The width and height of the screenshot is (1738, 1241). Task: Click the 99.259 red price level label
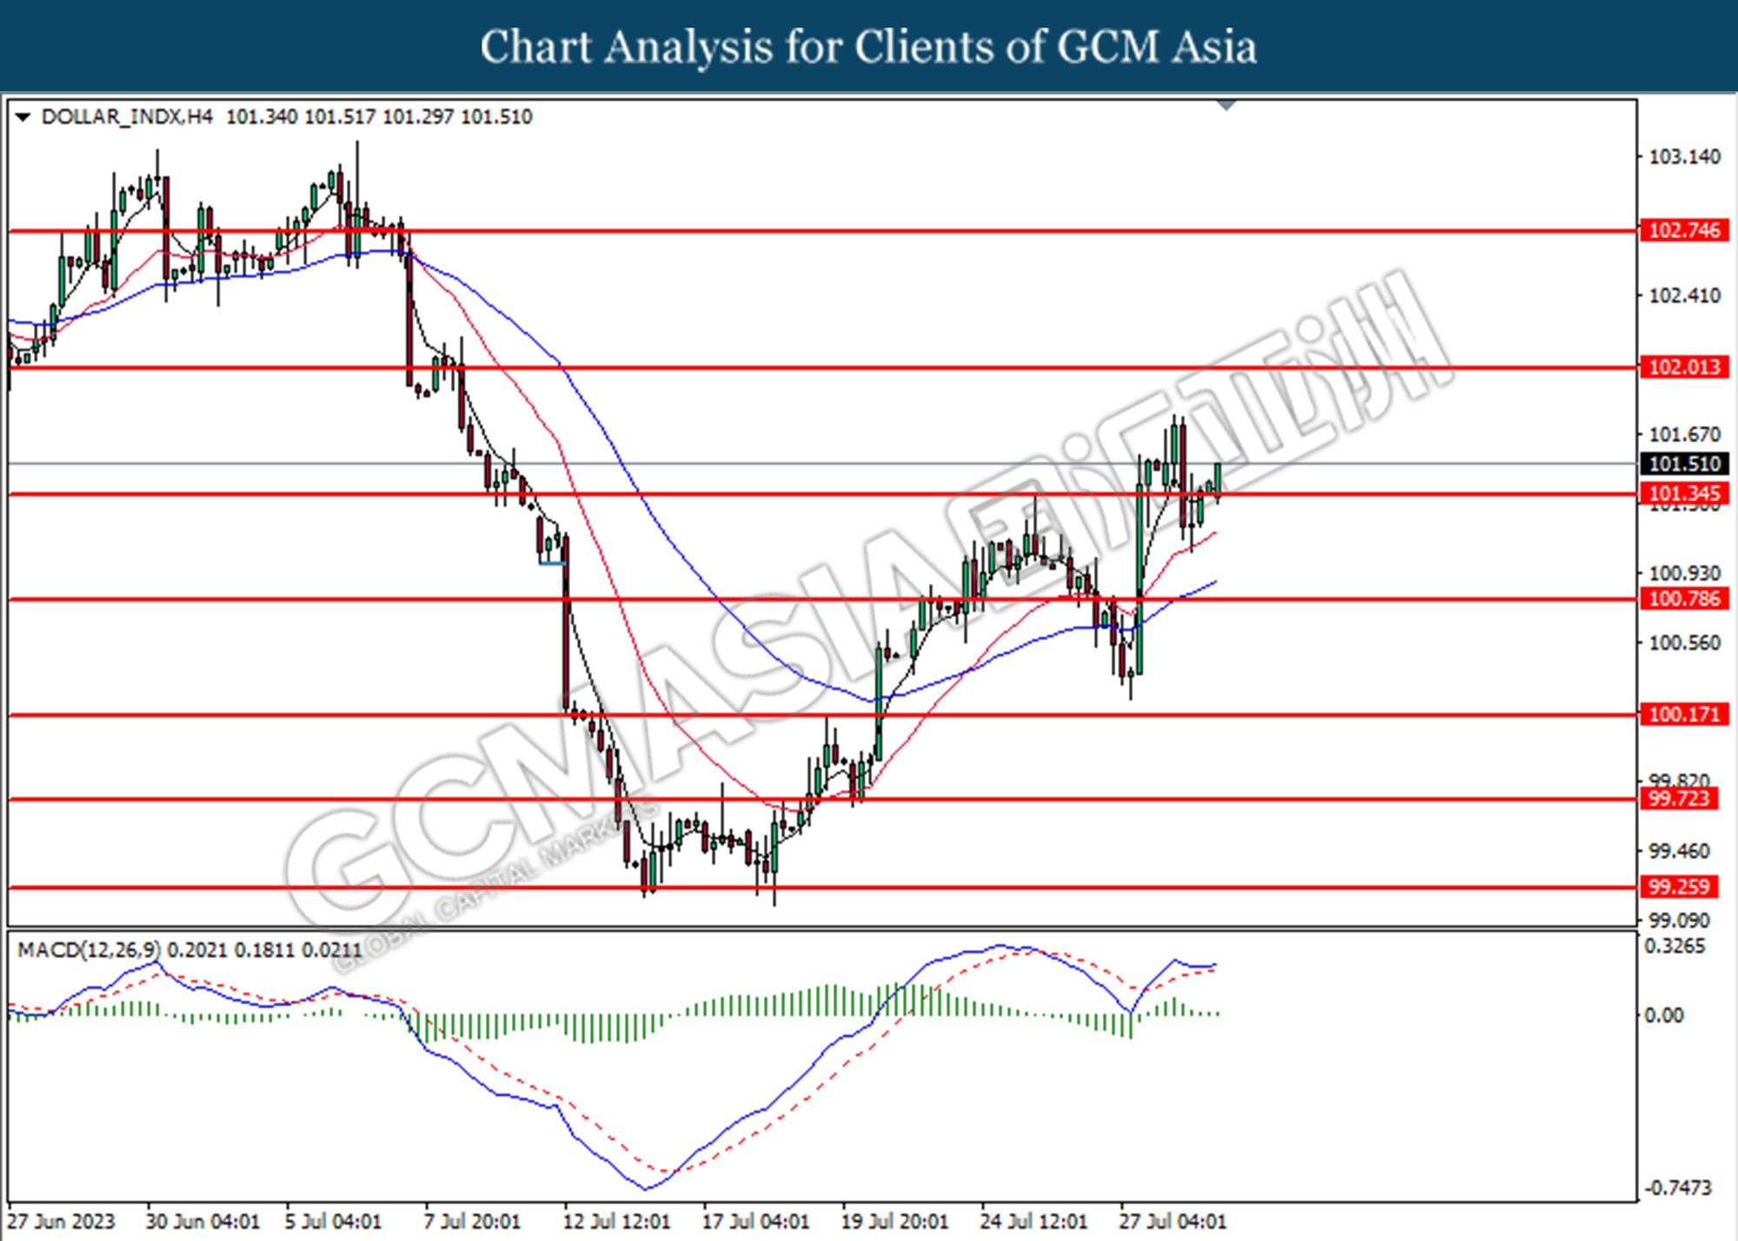coord(1678,886)
